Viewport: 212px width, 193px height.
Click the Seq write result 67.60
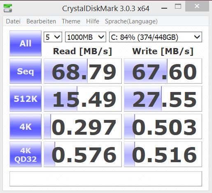click(x=163, y=71)
